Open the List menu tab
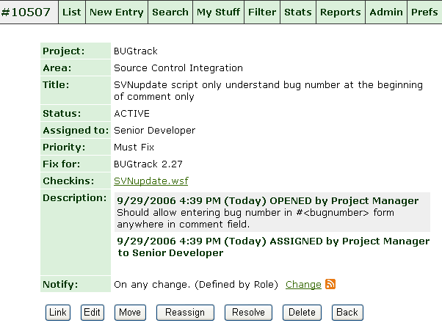 click(x=72, y=12)
